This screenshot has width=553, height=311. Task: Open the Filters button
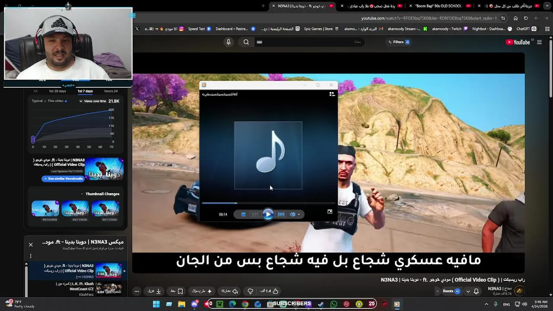coord(399,42)
